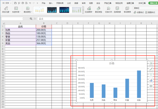
Task: Select row 7 header
Action: click(3, 46)
